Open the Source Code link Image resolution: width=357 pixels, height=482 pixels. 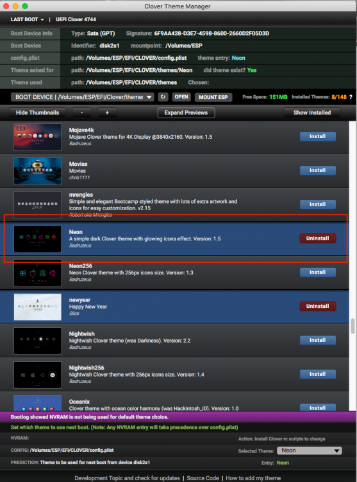(203, 478)
